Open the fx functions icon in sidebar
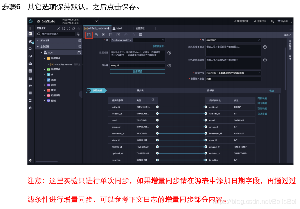The width and height of the screenshot is (300, 209). pyautogui.click(x=30, y=86)
